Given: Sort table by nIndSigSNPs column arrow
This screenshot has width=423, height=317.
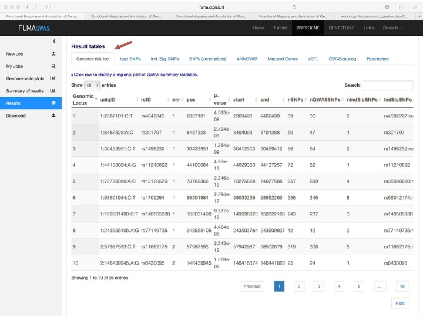Looking at the screenshot, I should 380,100.
